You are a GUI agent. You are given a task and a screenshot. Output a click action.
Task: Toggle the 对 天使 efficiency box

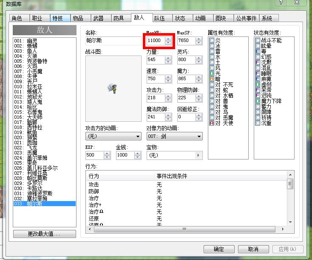point(212,123)
